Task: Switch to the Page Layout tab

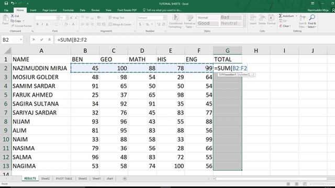Action: tap(50, 10)
